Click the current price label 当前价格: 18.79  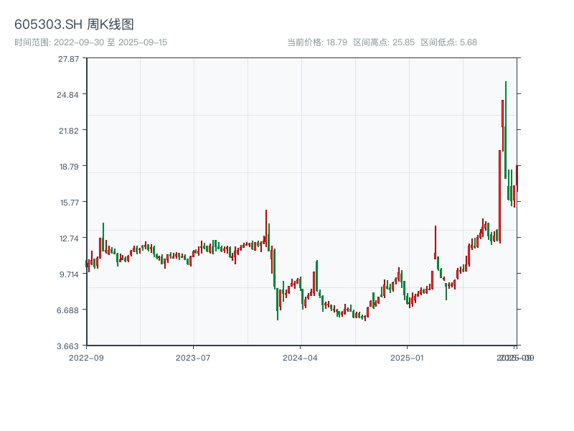click(317, 42)
